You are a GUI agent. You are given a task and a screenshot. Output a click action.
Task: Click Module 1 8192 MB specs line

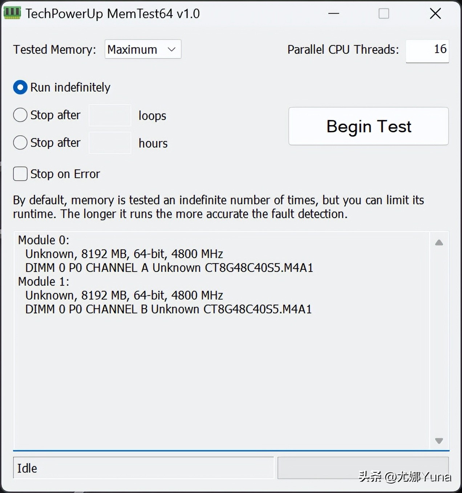[124, 295]
